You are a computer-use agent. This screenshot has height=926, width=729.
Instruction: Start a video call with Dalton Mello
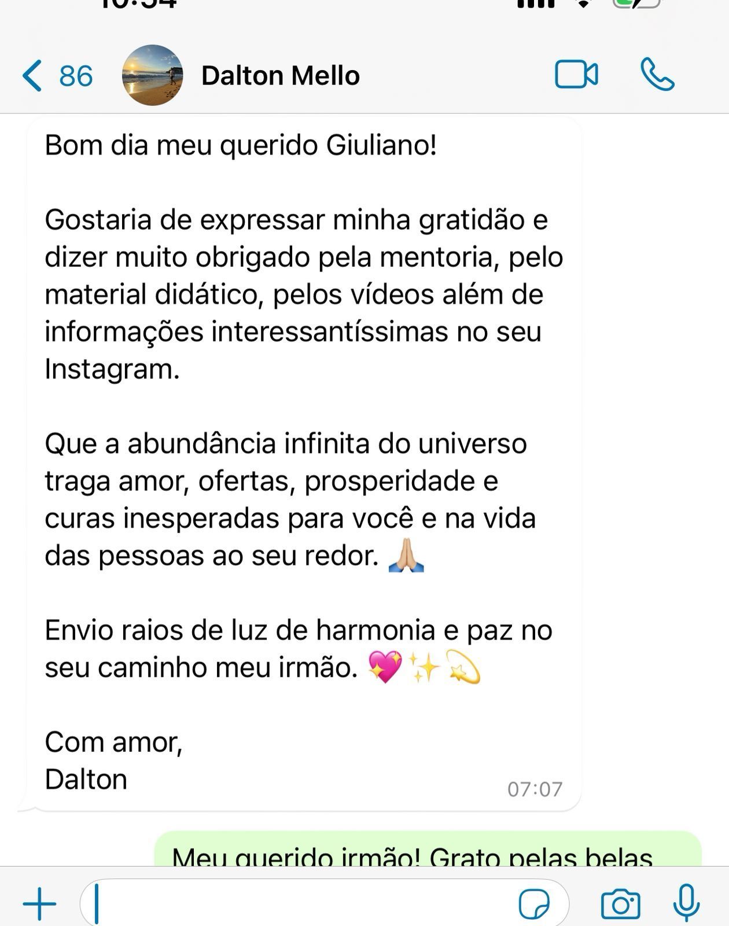(x=576, y=75)
